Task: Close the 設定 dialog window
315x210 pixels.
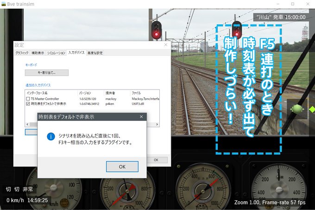Action: coord(166,45)
